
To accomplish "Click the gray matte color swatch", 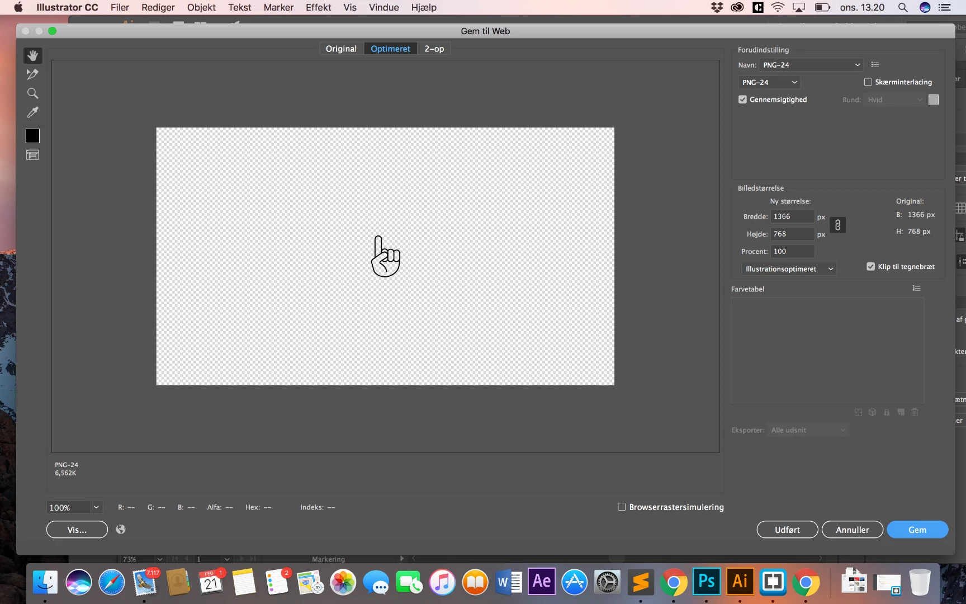I will [x=933, y=100].
